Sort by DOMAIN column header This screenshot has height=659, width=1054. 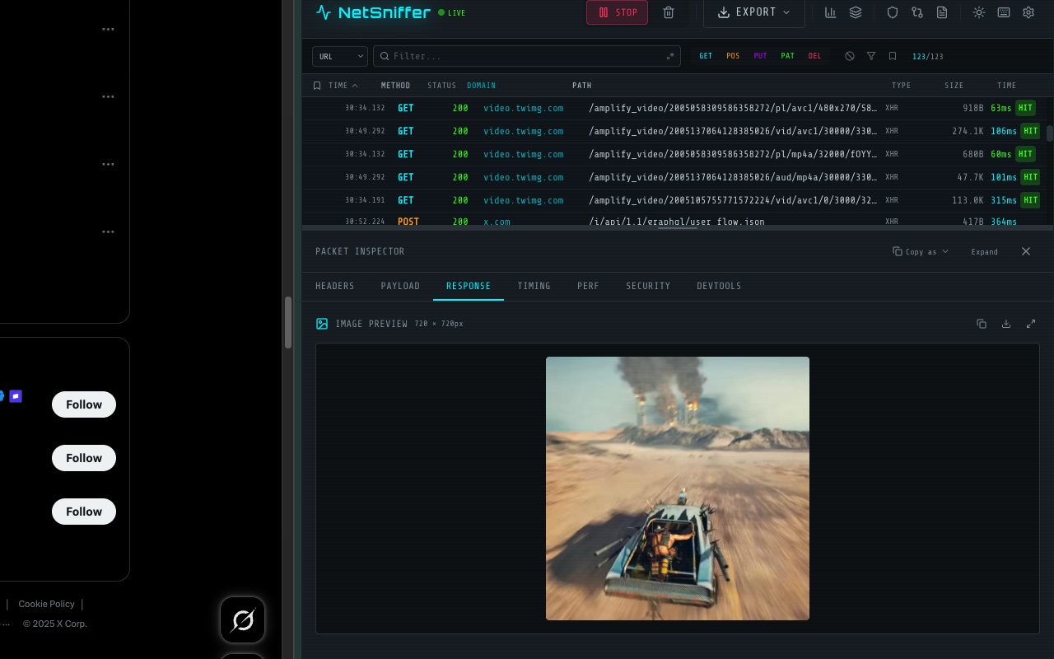pos(481,86)
